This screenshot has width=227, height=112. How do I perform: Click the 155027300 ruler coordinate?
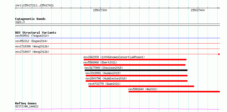click(100, 10)
